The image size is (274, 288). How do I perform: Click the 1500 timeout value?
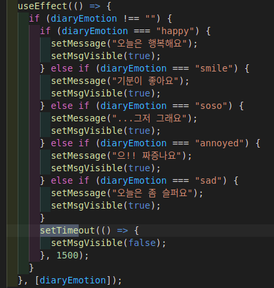68,255
